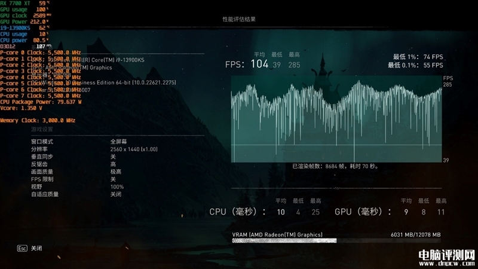Viewport: 478px width, 269px height.
Task: Click the 游戏设置 section header
Action: (42, 129)
